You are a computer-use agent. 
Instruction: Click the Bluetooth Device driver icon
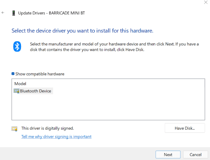coord(16,91)
